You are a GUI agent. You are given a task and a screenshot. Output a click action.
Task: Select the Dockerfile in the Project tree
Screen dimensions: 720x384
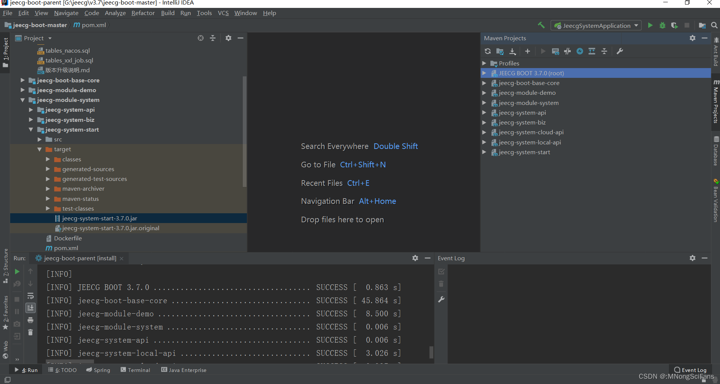point(68,238)
